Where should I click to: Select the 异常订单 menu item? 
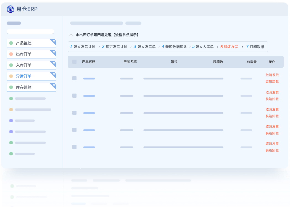point(31,76)
